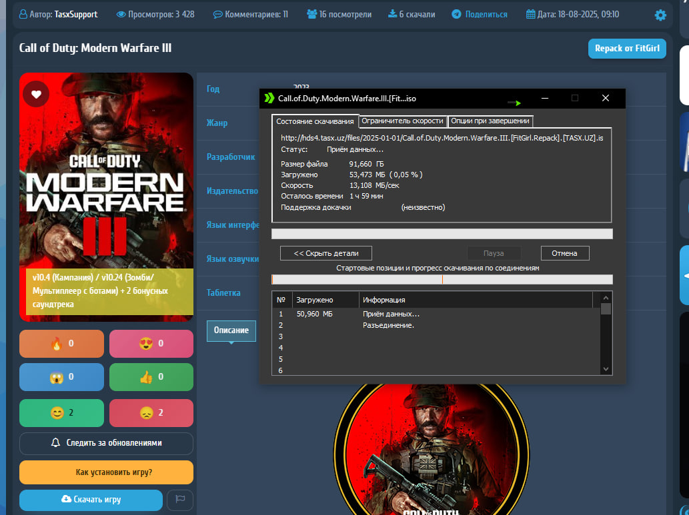Switch to Опции при завершении tab
Screen dimensions: 689x515
[490, 121]
